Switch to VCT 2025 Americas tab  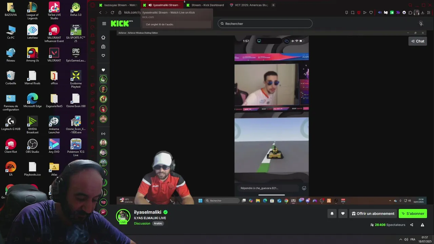point(249,5)
